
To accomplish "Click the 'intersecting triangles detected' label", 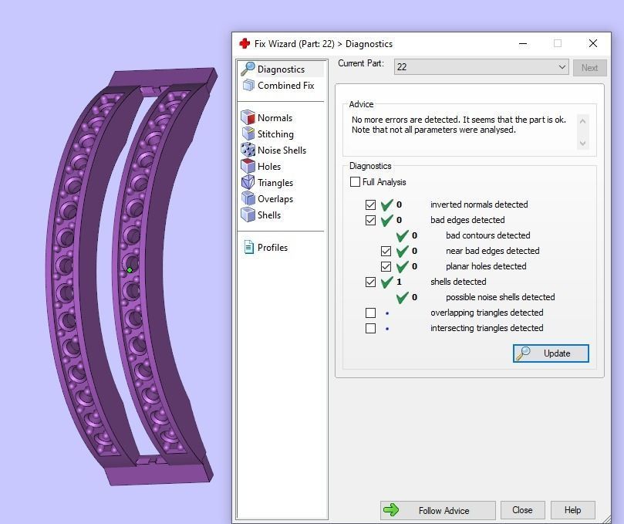I will 486,328.
